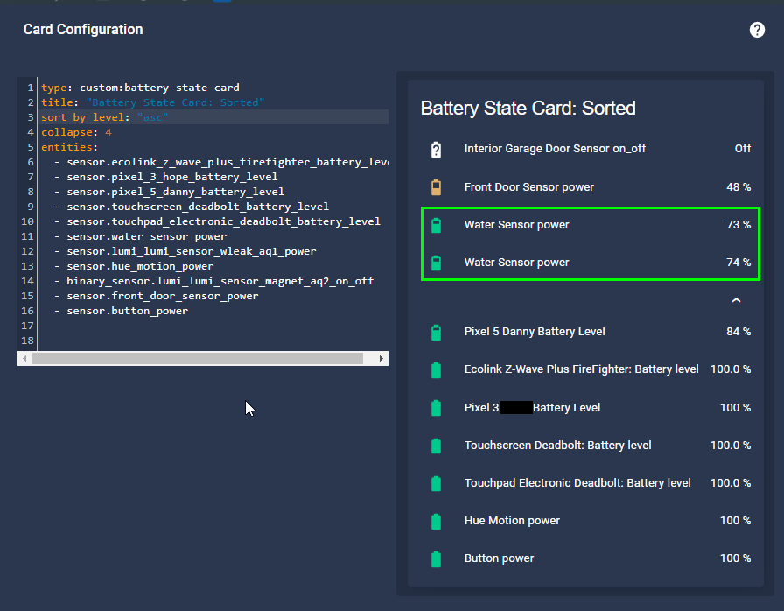Click the code editor right scroll arrow
This screenshot has width=784, height=611.
(x=381, y=359)
